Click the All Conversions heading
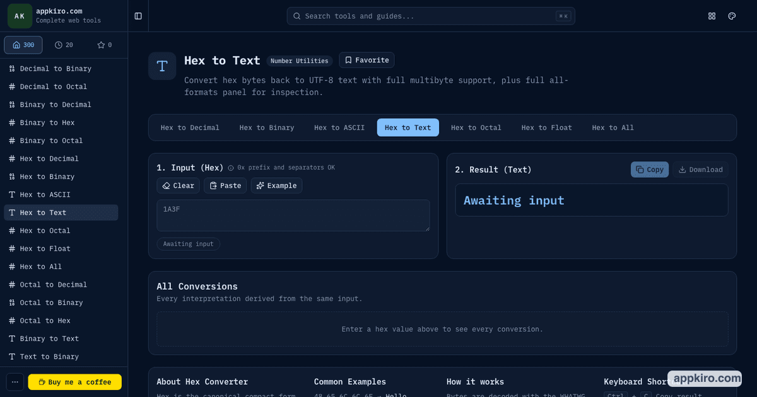The height and width of the screenshot is (397, 757). pos(197,286)
